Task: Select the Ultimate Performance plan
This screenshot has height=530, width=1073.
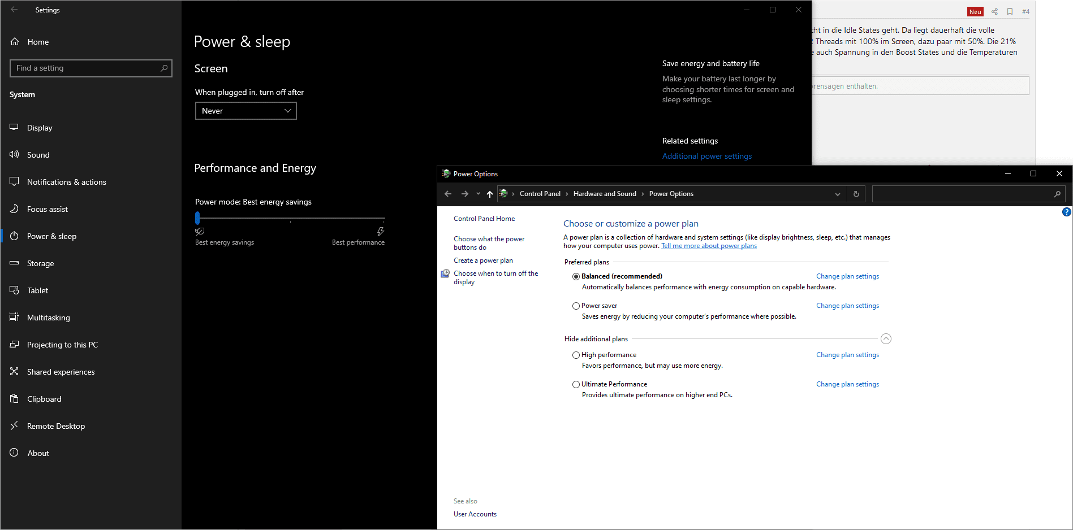Action: click(x=576, y=384)
